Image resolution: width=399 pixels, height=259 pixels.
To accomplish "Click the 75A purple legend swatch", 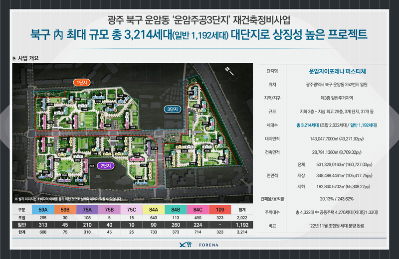I will coord(87,210).
